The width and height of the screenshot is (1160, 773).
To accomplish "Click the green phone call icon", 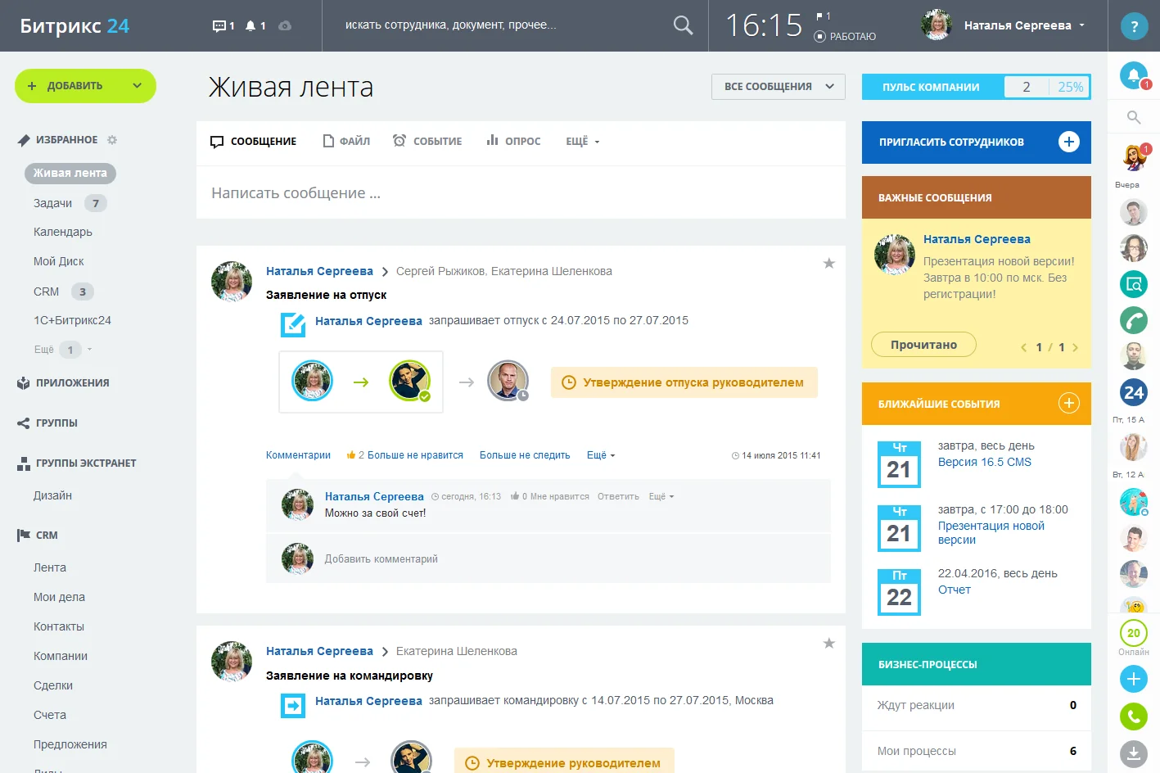I will 1134,716.
